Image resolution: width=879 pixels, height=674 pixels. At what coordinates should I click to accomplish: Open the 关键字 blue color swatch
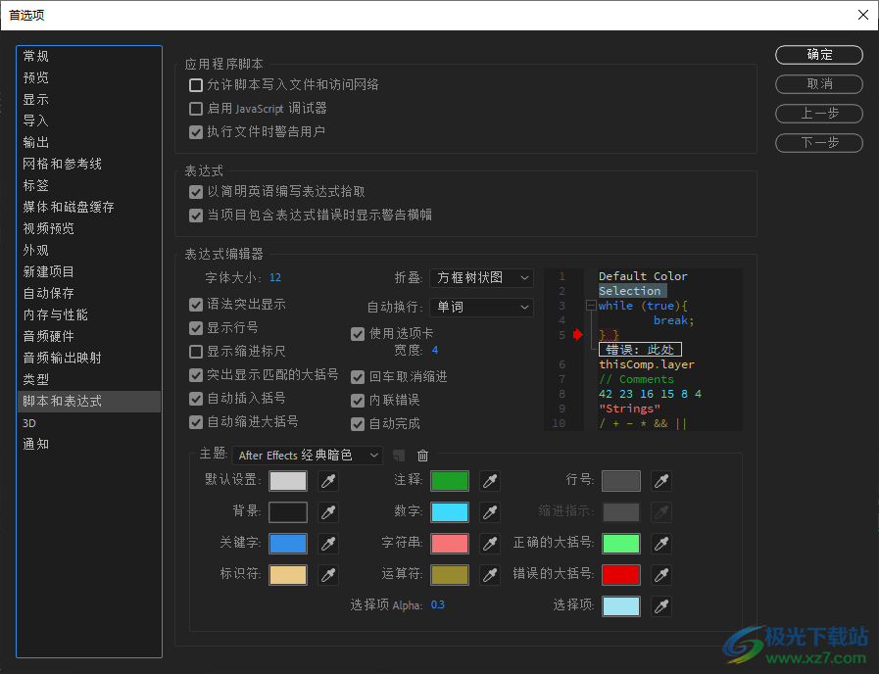(x=288, y=544)
